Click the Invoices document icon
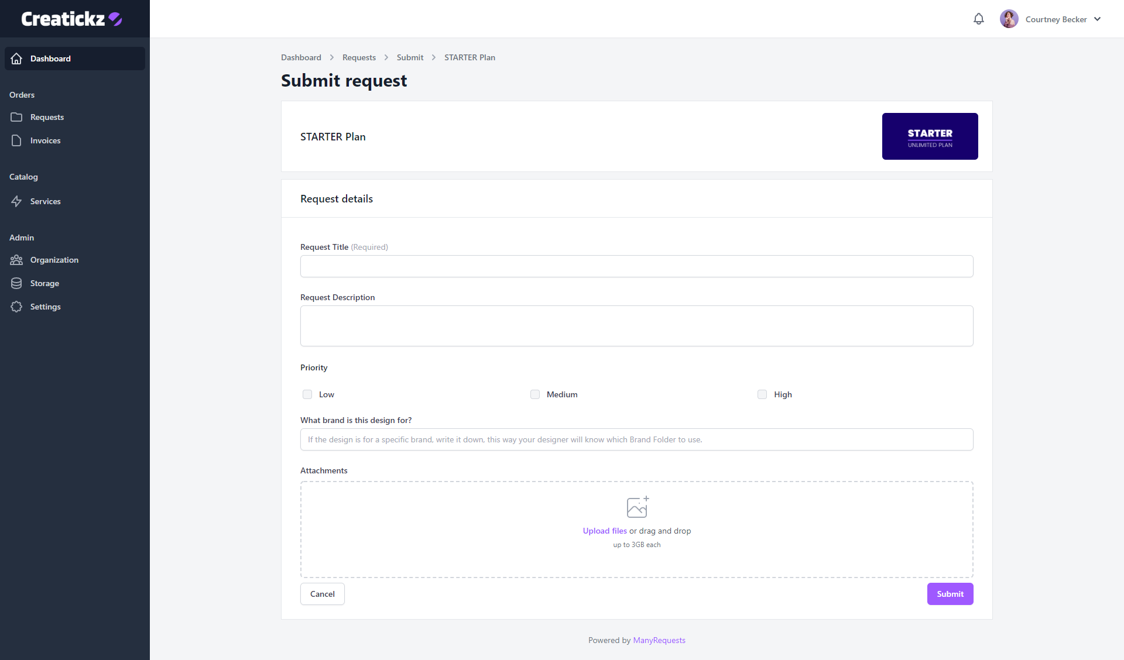The image size is (1124, 660). click(16, 140)
